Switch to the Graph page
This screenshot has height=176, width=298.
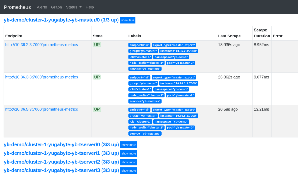(56, 7)
